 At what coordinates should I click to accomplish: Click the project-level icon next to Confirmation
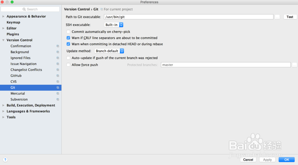coord(58,46)
